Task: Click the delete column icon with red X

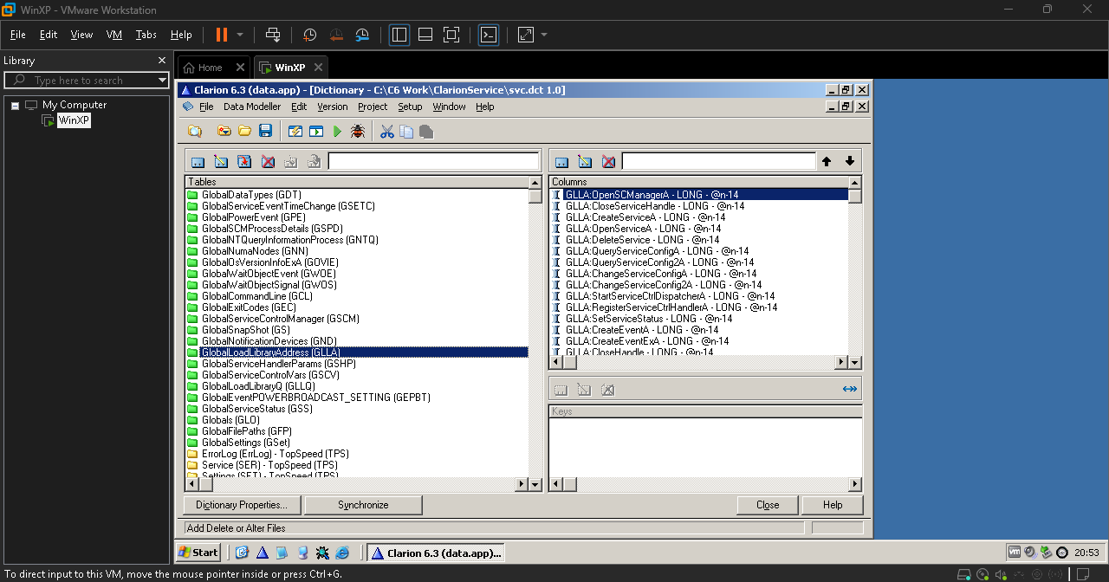Action: (608, 162)
